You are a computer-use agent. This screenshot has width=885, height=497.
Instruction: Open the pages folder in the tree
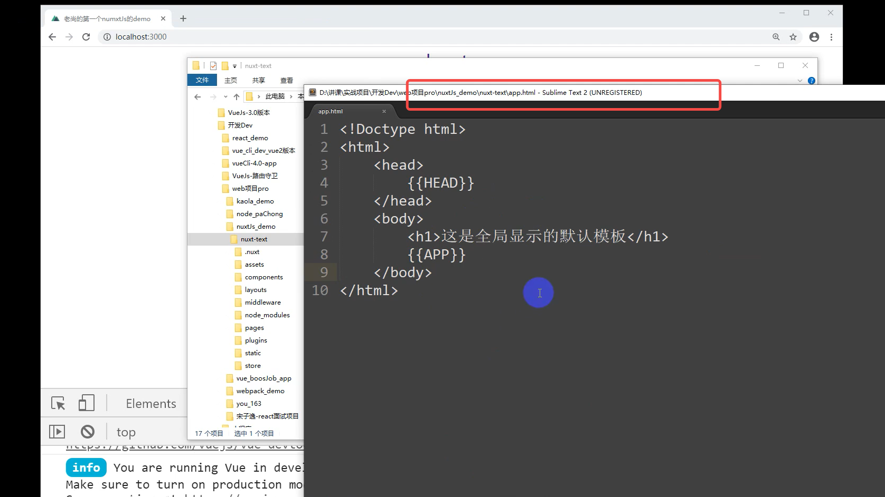(254, 328)
